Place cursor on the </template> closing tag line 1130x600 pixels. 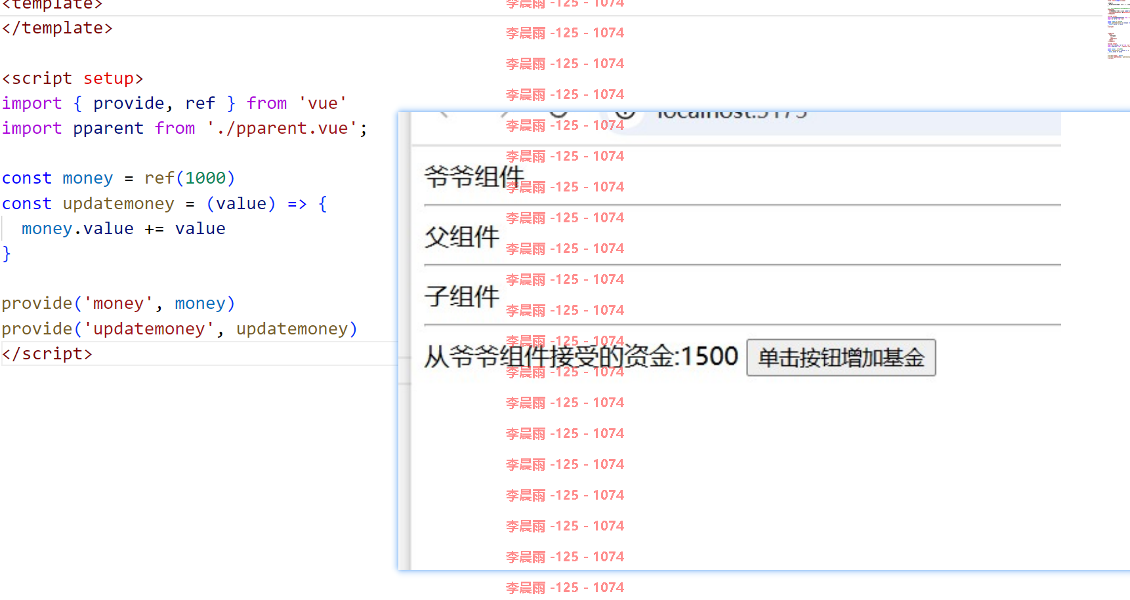pos(57,28)
